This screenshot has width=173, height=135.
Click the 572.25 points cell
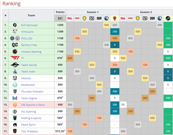click(60, 131)
